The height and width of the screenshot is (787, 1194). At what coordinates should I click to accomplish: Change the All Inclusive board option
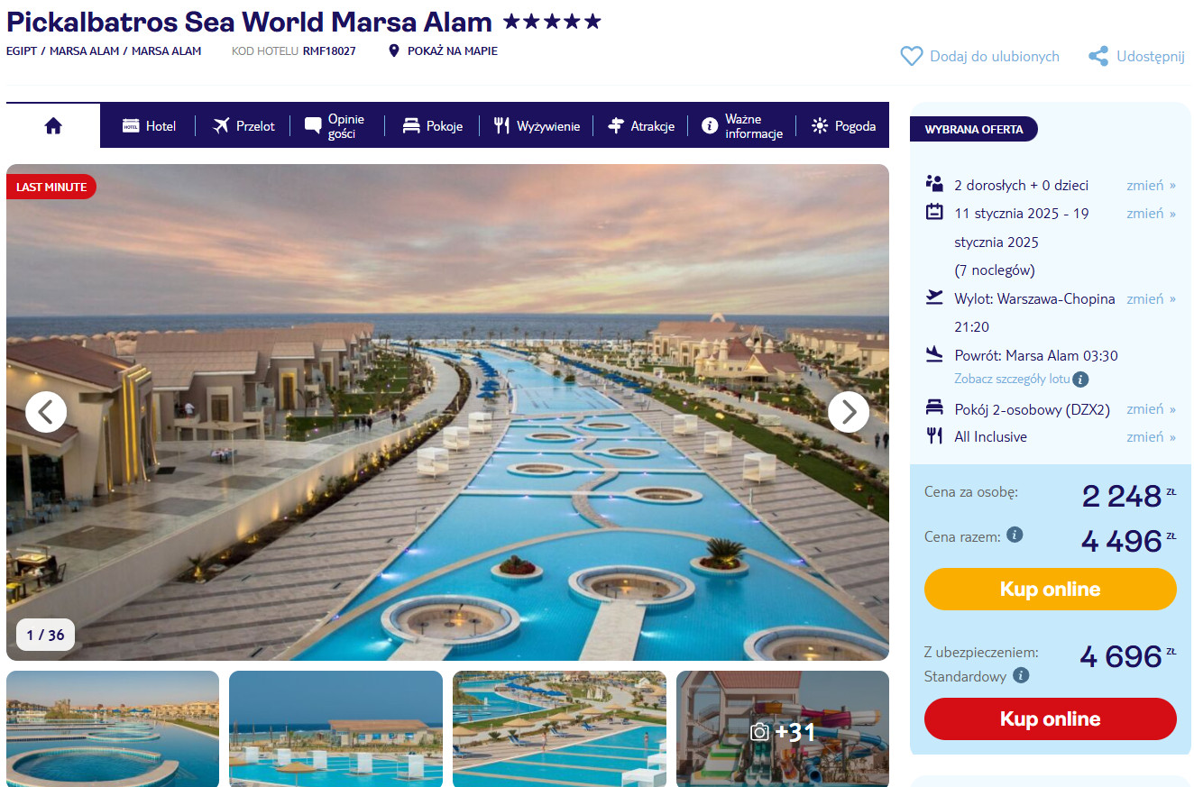coord(1151,436)
